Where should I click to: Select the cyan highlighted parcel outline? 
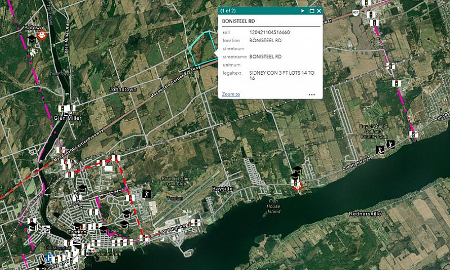point(203,49)
